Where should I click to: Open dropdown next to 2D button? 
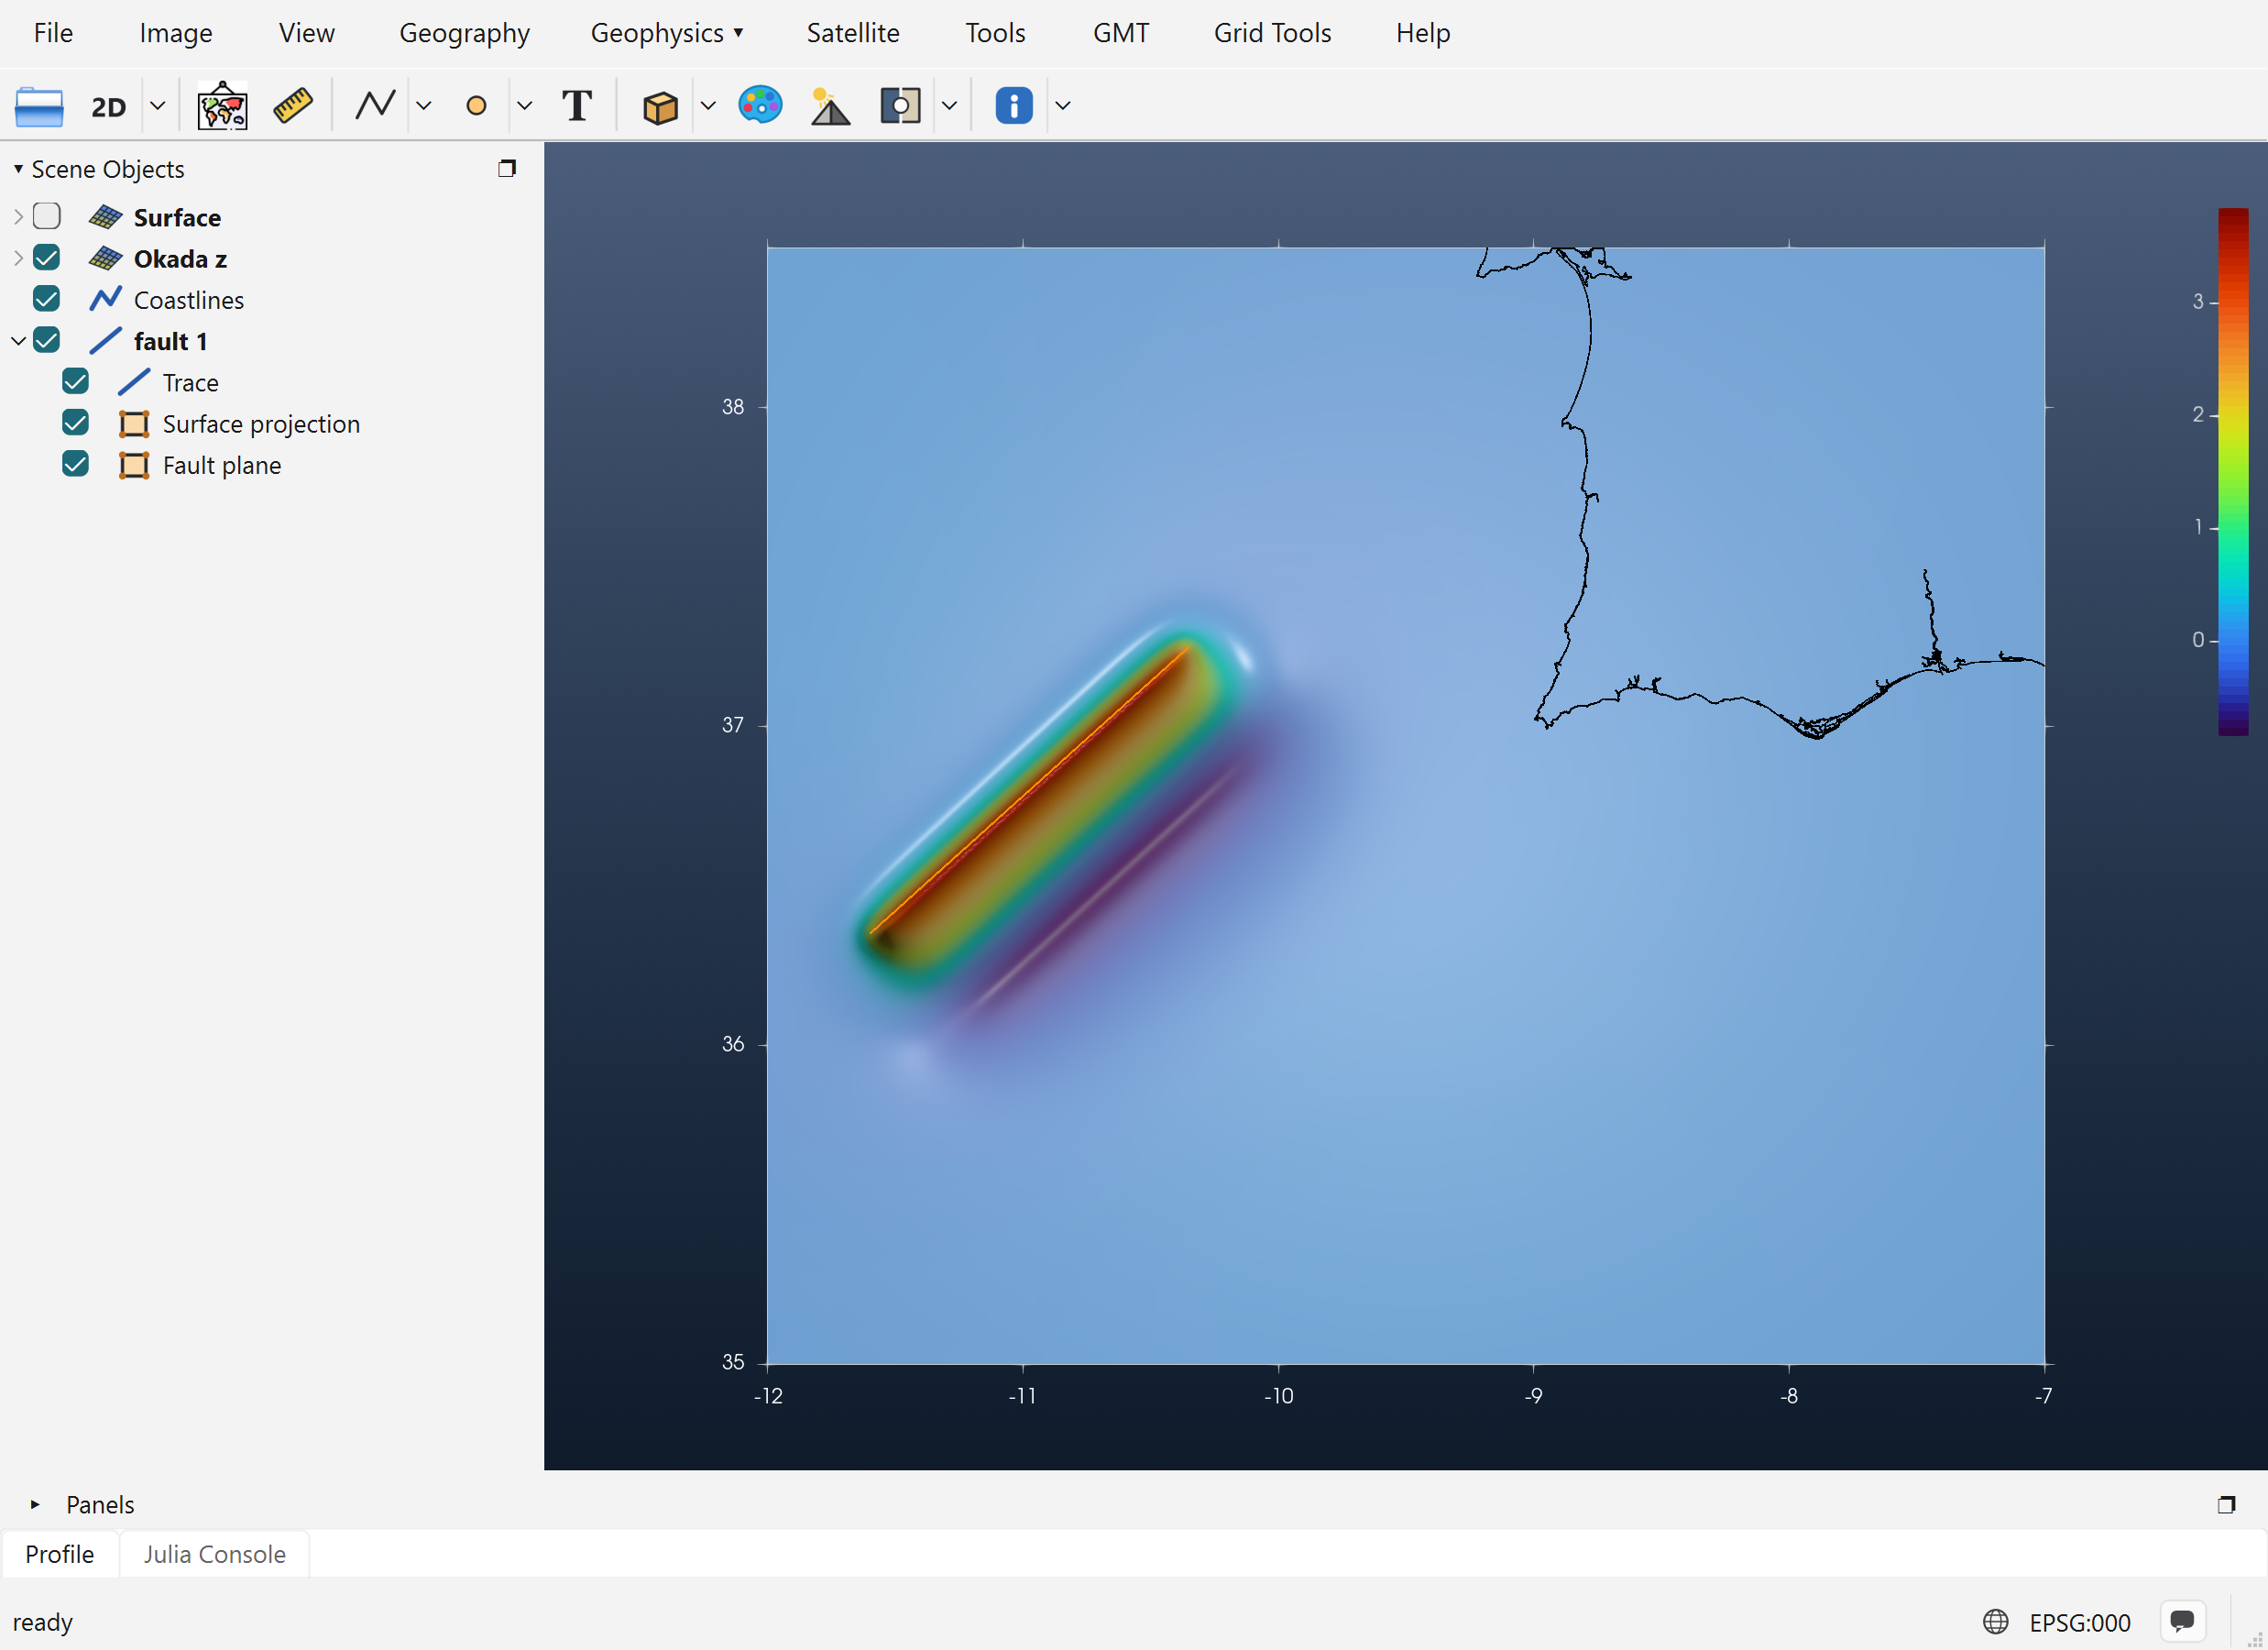pyautogui.click(x=158, y=105)
